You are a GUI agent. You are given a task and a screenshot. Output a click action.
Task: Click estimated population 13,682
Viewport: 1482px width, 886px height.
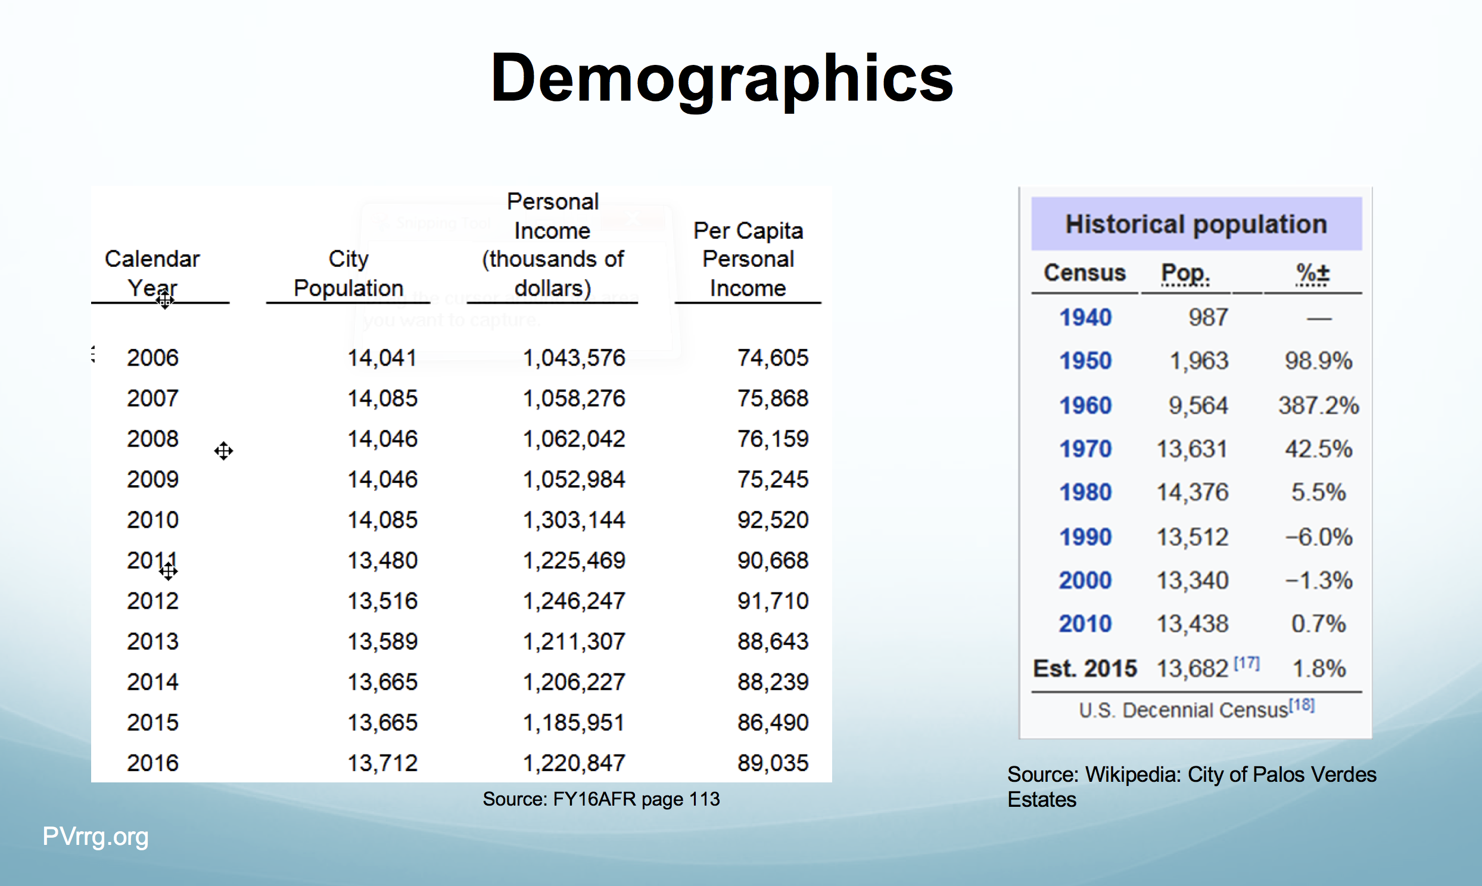click(x=1193, y=669)
